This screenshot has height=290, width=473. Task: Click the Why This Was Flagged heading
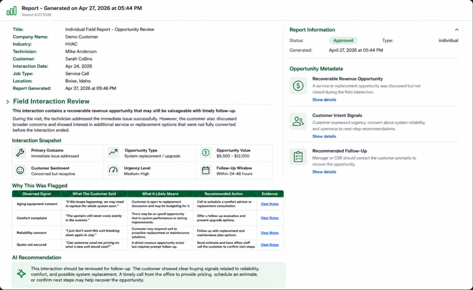pos(39,185)
